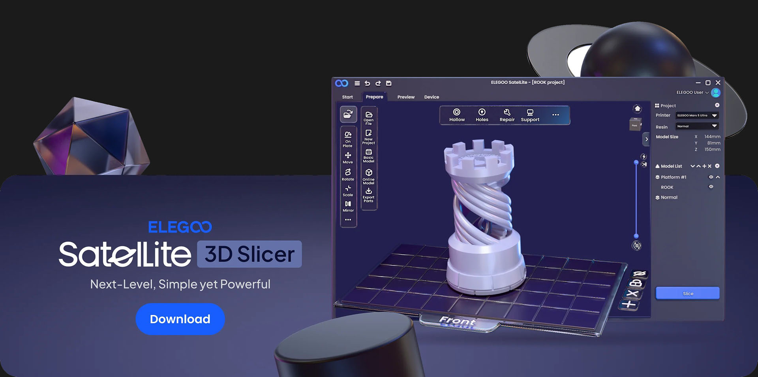Select the Hollow tool
The image size is (758, 377).
(x=457, y=115)
